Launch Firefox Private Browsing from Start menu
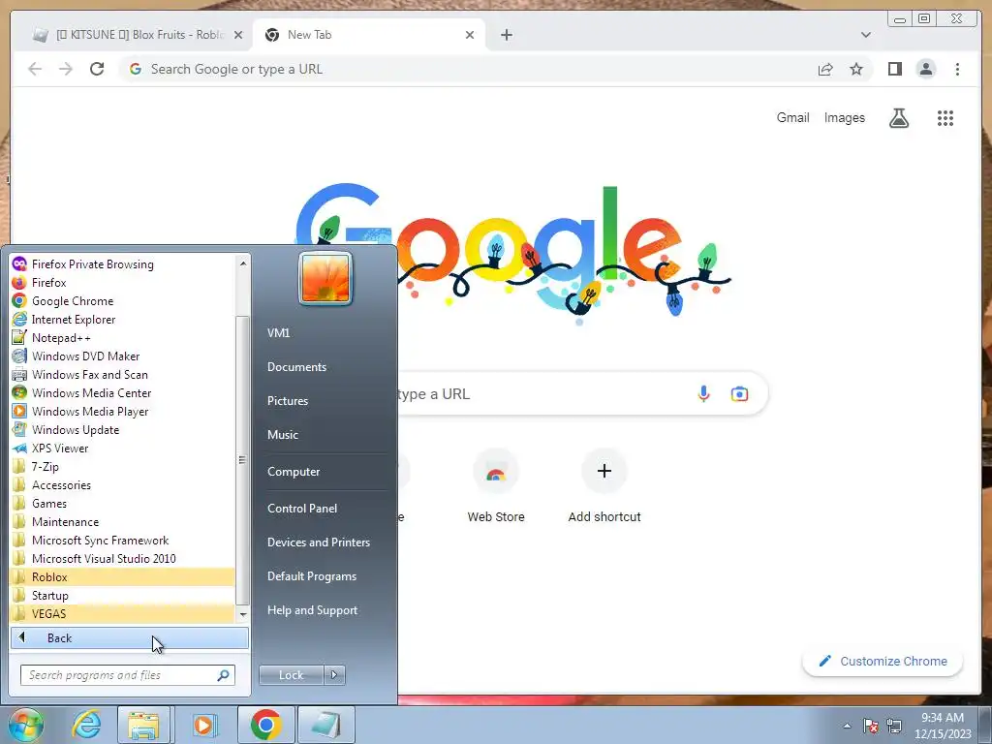 pos(122,264)
